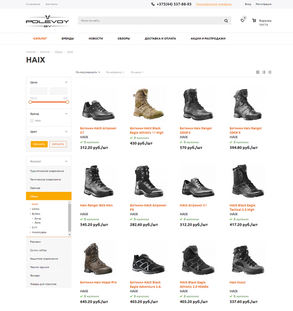Switch to compact table view

coord(270,72)
